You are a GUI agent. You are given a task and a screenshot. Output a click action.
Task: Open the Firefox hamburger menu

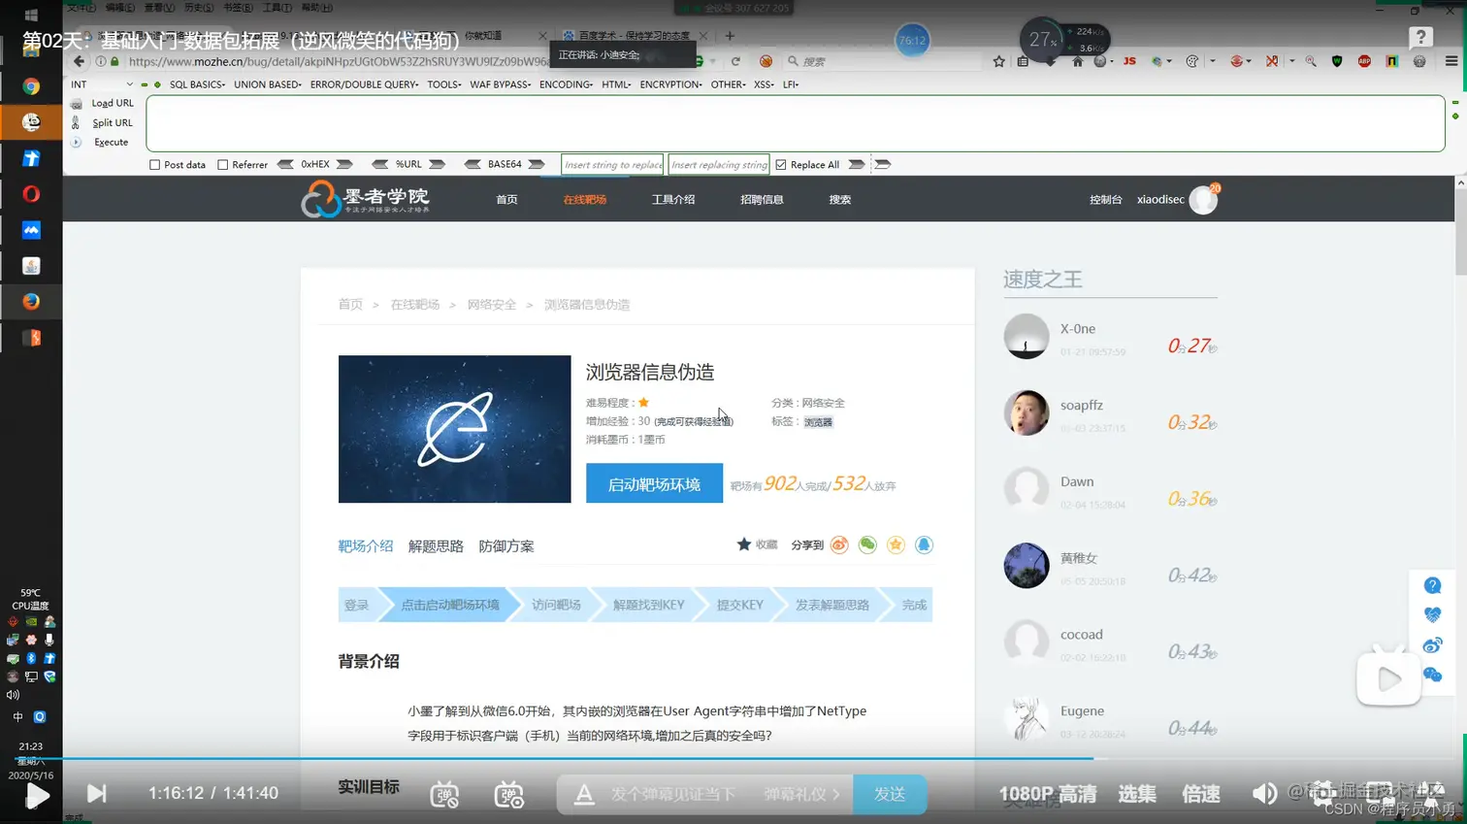click(1451, 61)
